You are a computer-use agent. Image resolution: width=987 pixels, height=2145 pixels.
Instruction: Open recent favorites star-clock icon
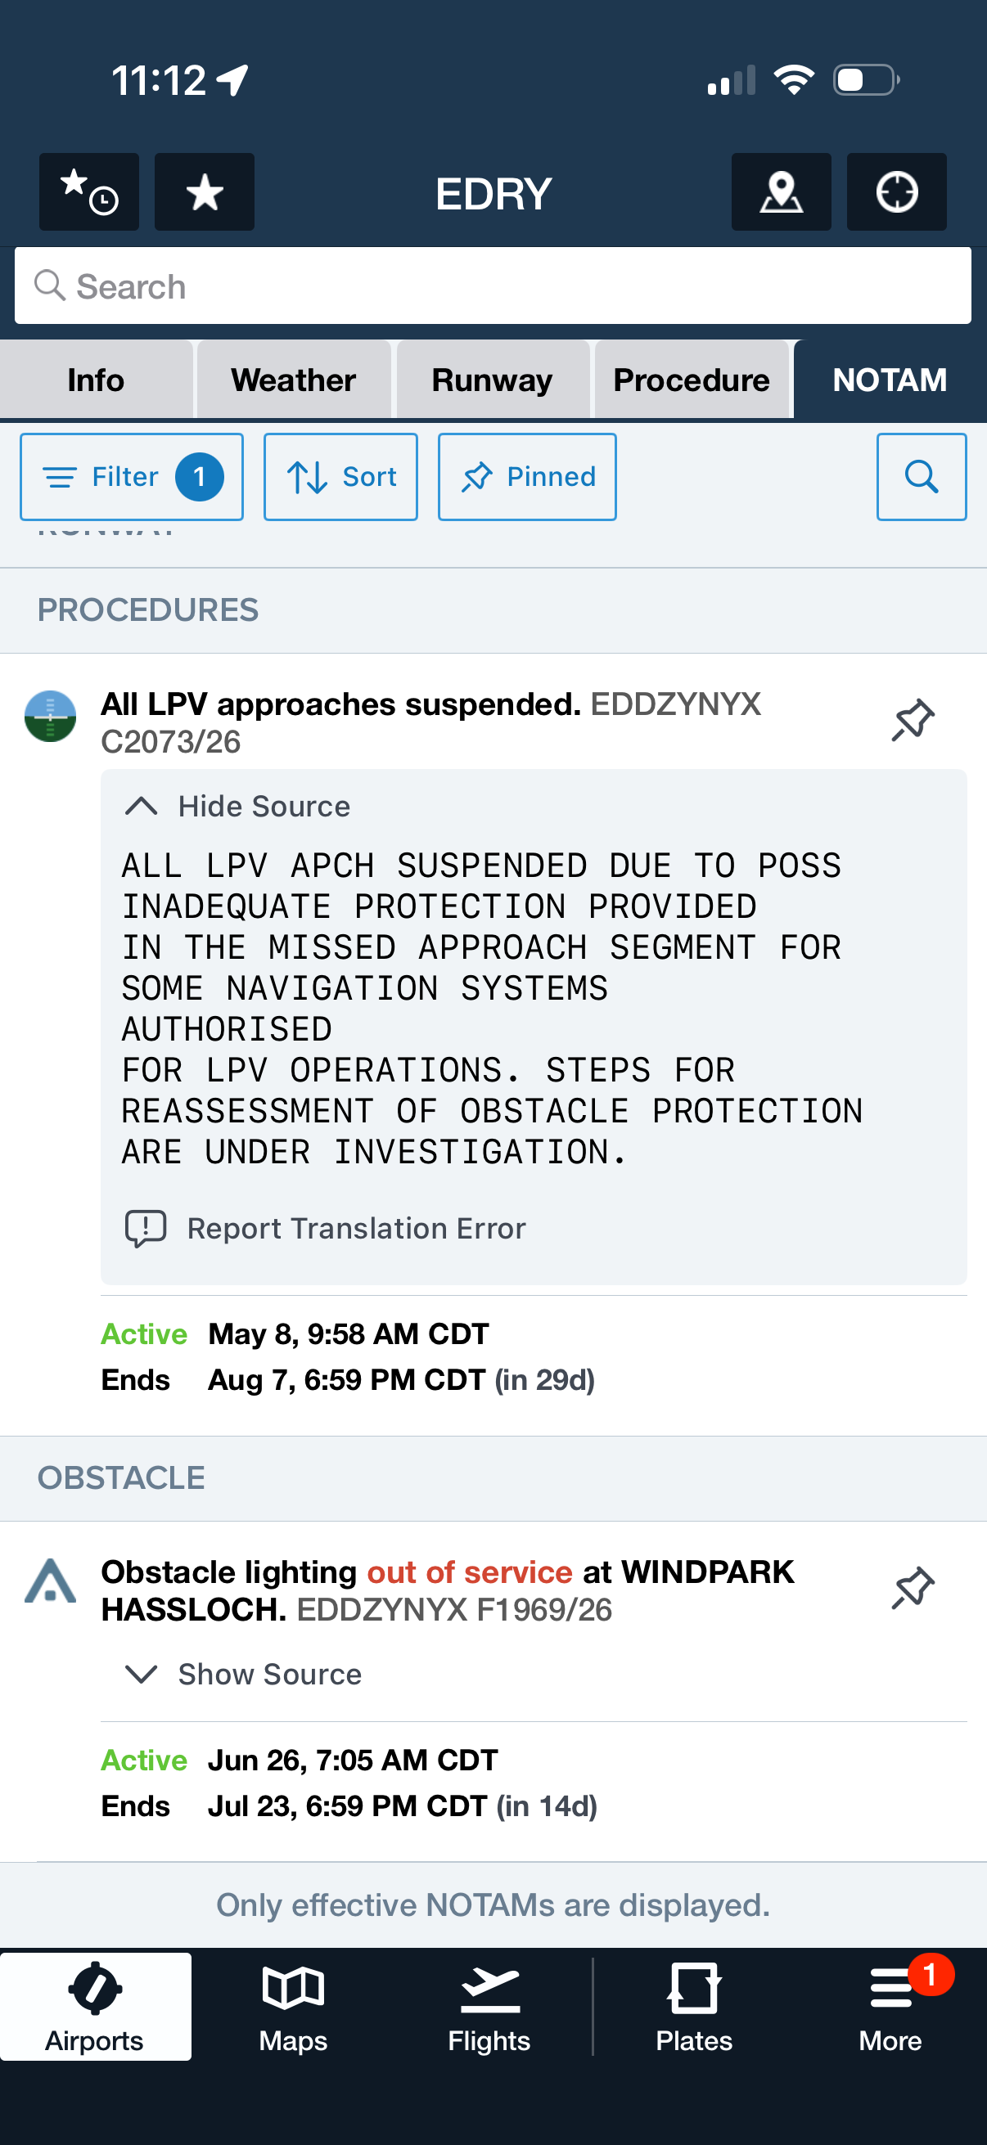point(89,191)
